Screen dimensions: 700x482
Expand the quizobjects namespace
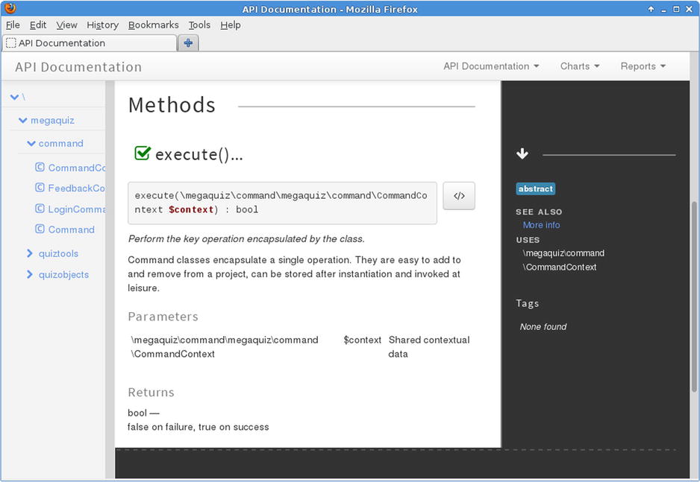(x=31, y=274)
